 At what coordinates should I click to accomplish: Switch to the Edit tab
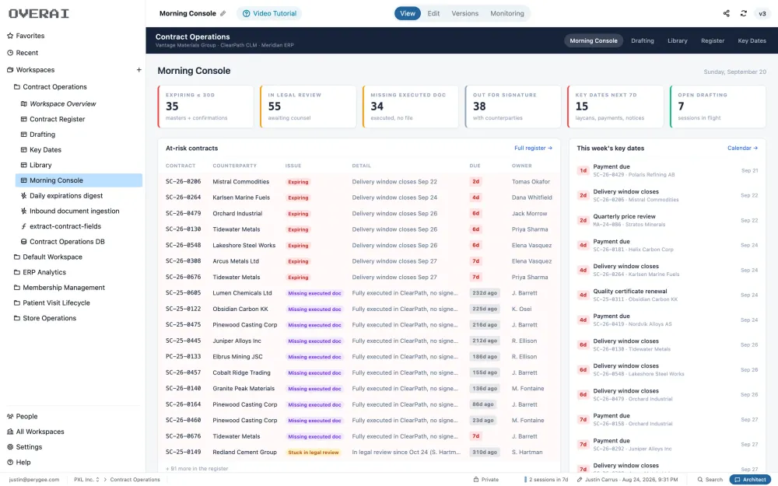point(433,13)
